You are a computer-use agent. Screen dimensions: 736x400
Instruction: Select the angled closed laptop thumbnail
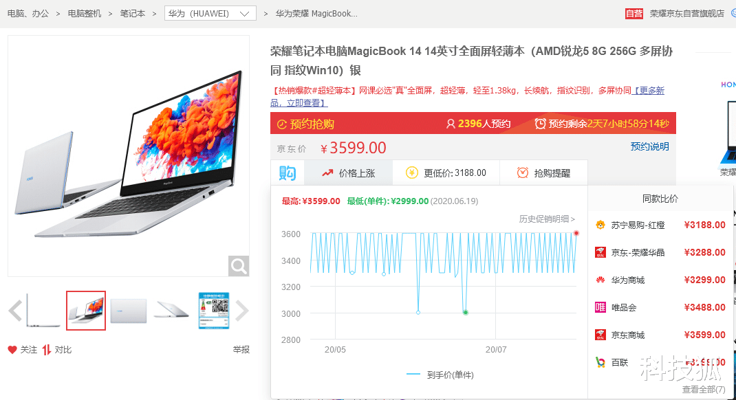pos(171,311)
